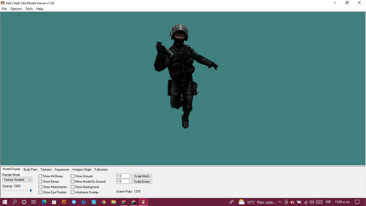Click ESP language indicator
366x206 pixels.
point(328,202)
